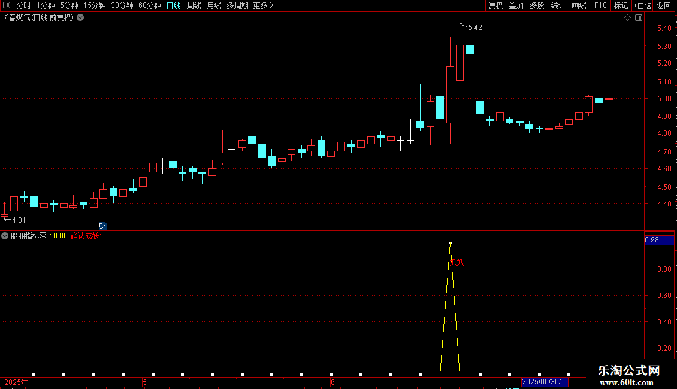Click the 确认成妖 indicator label

click(86, 236)
